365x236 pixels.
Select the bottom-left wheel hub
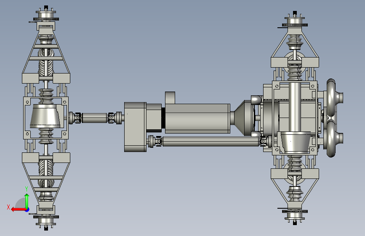[x=46, y=221]
